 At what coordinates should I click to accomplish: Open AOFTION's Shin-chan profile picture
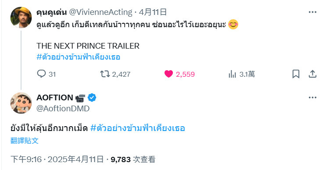click(21, 103)
